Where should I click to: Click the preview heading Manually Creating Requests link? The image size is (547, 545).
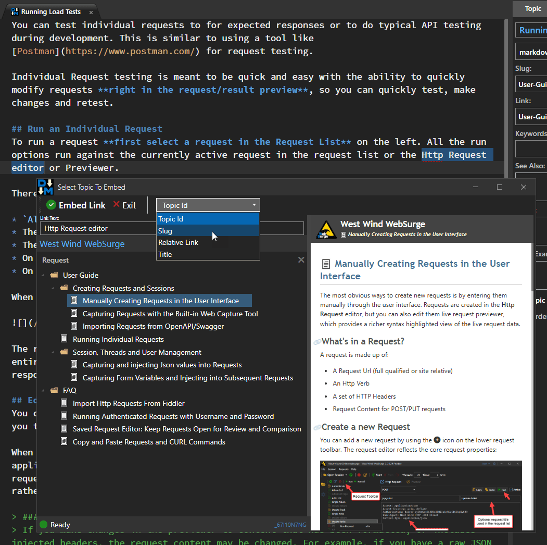coord(415,269)
